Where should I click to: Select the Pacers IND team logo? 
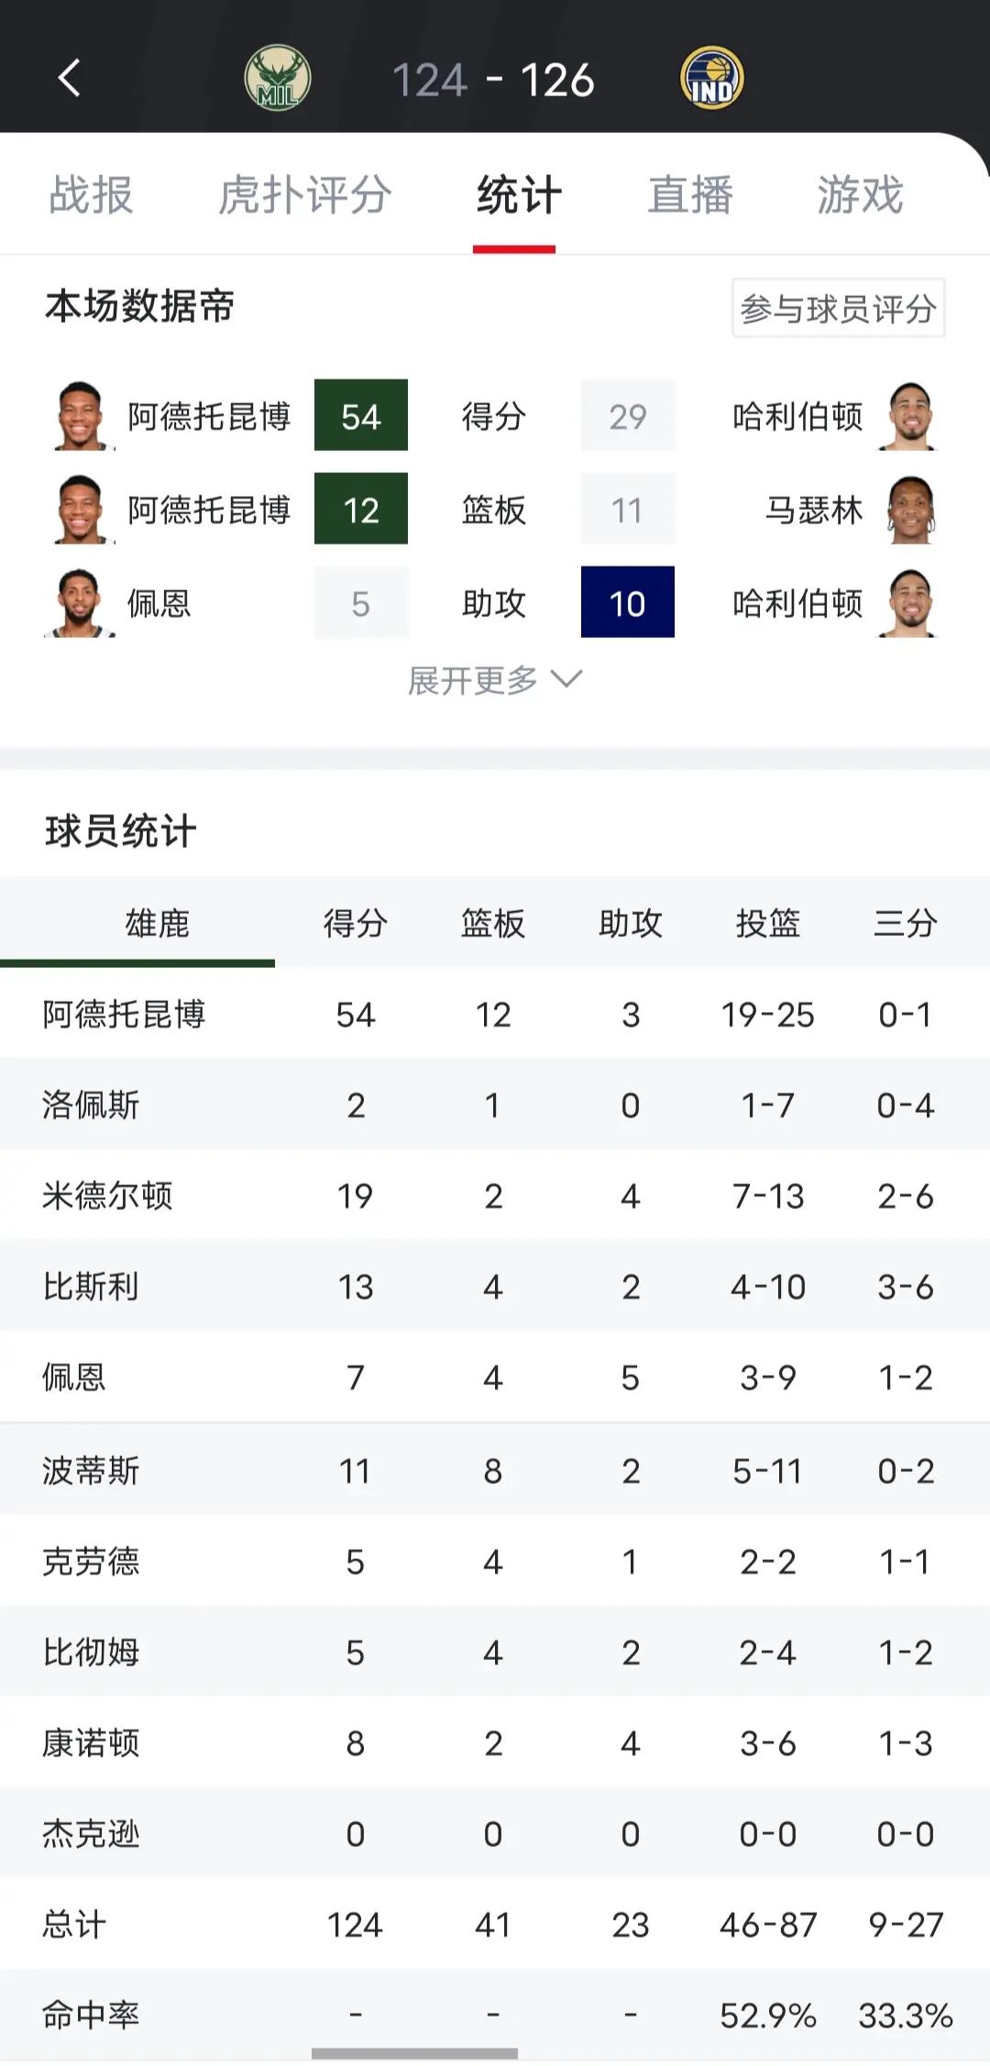[710, 79]
